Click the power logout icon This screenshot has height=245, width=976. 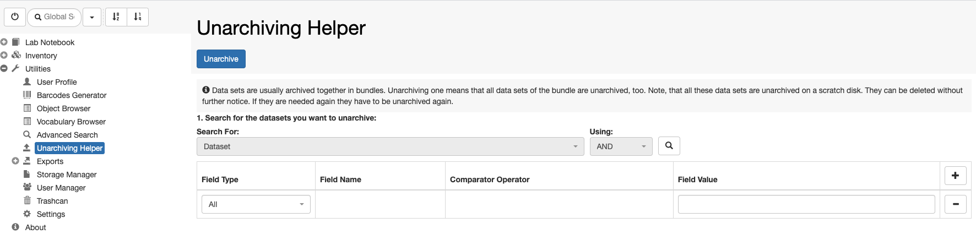15,17
